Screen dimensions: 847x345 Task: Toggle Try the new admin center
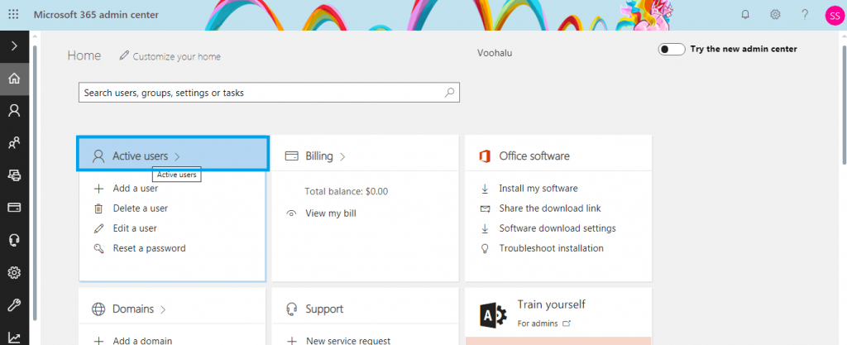pos(672,49)
